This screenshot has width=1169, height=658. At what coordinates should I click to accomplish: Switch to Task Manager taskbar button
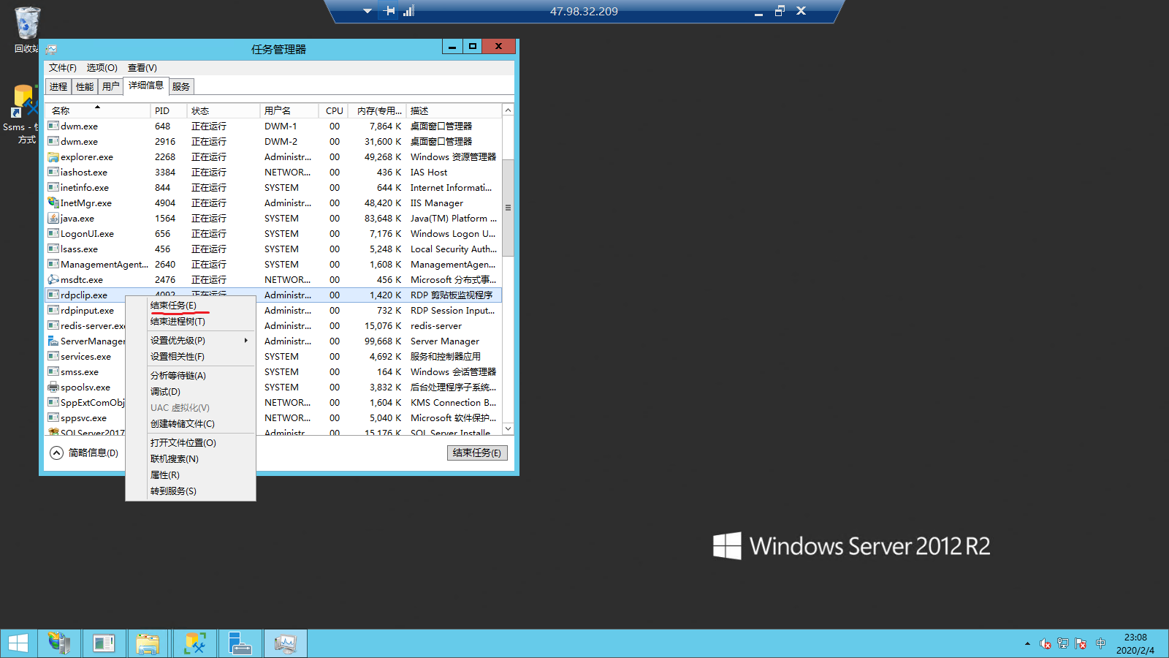[x=285, y=643]
